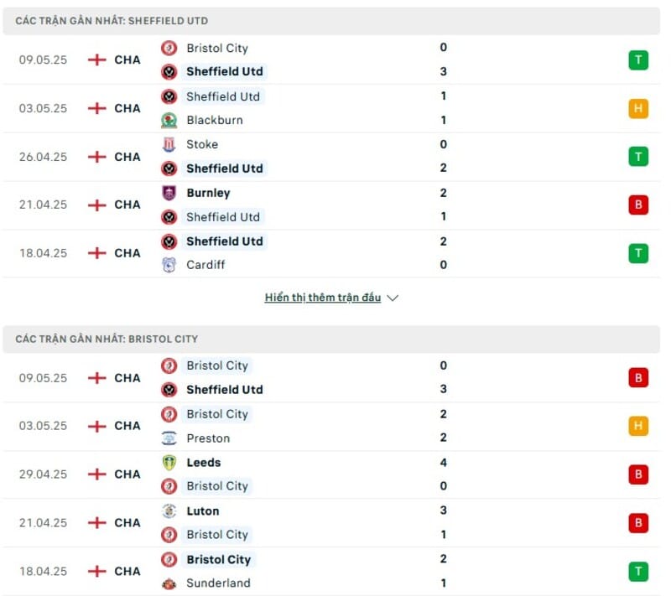Click the red B badge for Burnley match
The height and width of the screenshot is (596, 671).
[x=638, y=205]
